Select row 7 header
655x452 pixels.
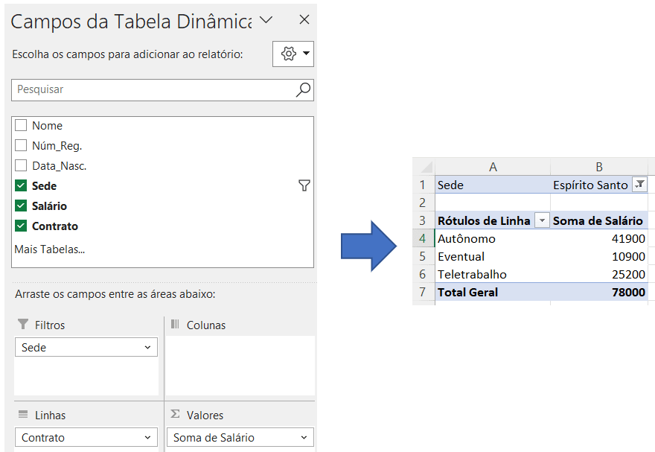click(x=423, y=292)
